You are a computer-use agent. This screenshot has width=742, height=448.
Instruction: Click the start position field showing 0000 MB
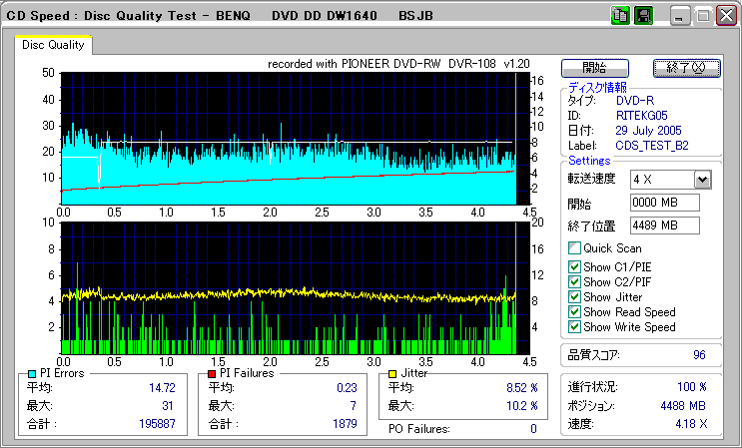point(665,203)
